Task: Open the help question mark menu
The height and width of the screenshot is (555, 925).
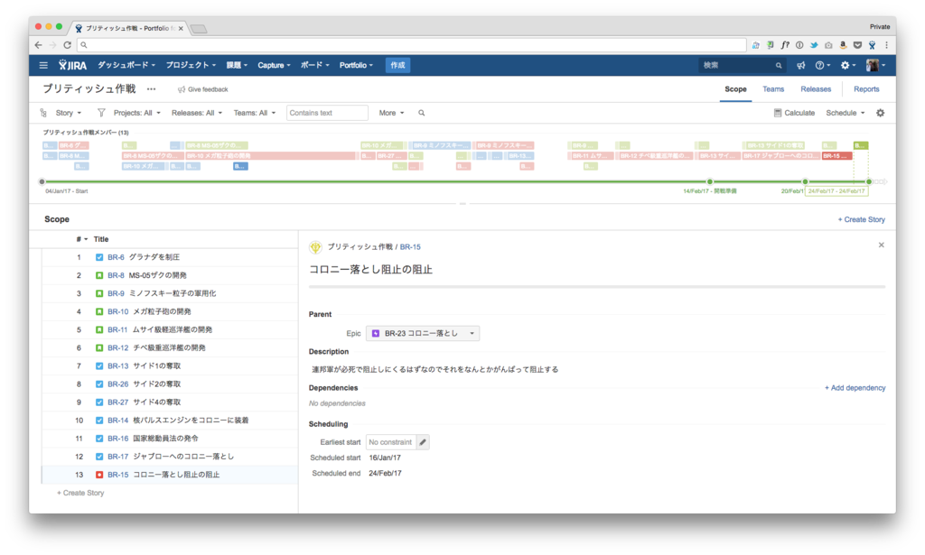Action: coord(822,65)
